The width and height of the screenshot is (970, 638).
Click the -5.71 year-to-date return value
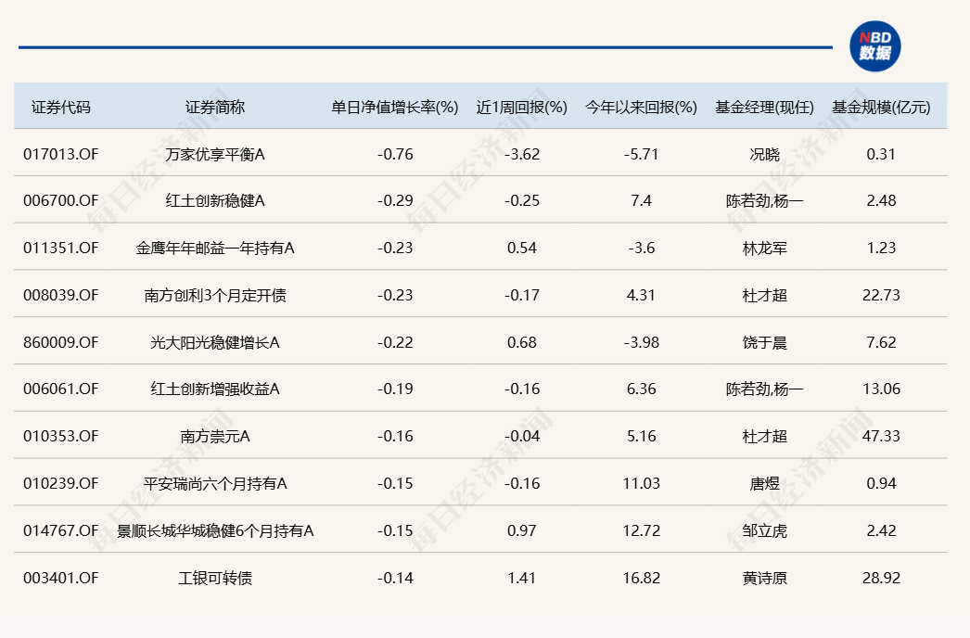coord(641,154)
